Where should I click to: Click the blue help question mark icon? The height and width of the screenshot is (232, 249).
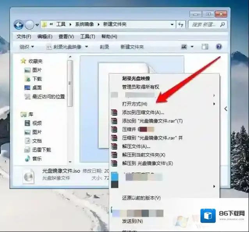tap(219, 47)
